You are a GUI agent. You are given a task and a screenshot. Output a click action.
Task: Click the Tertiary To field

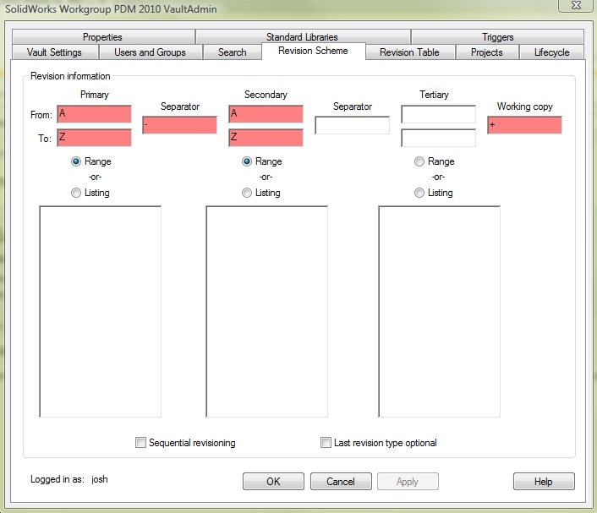pos(438,138)
